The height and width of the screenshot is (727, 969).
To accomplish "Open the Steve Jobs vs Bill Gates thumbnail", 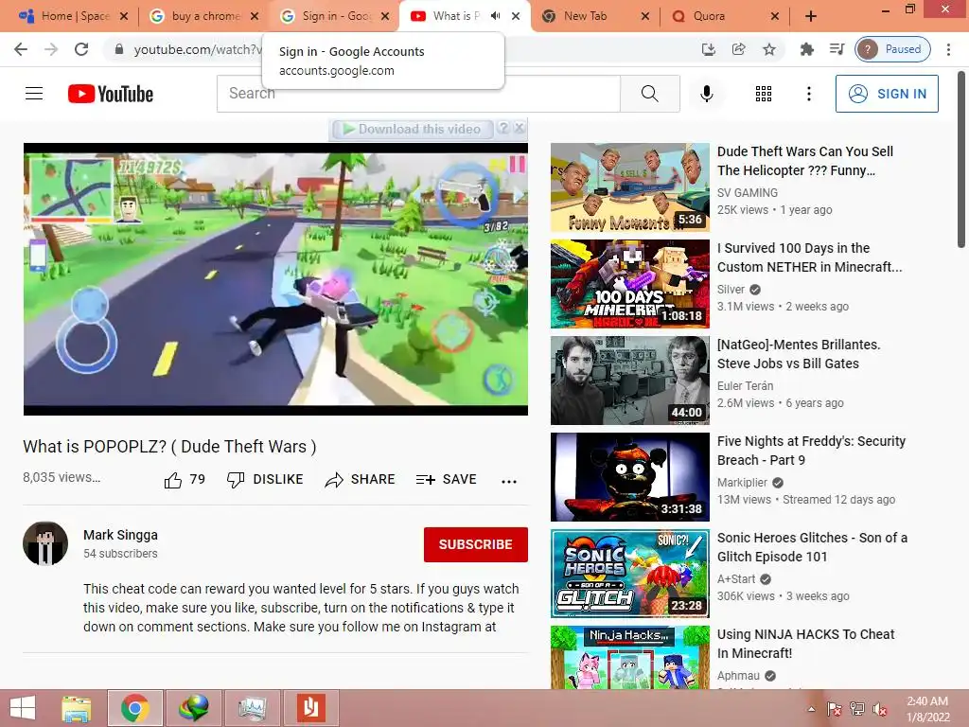I will (629, 381).
